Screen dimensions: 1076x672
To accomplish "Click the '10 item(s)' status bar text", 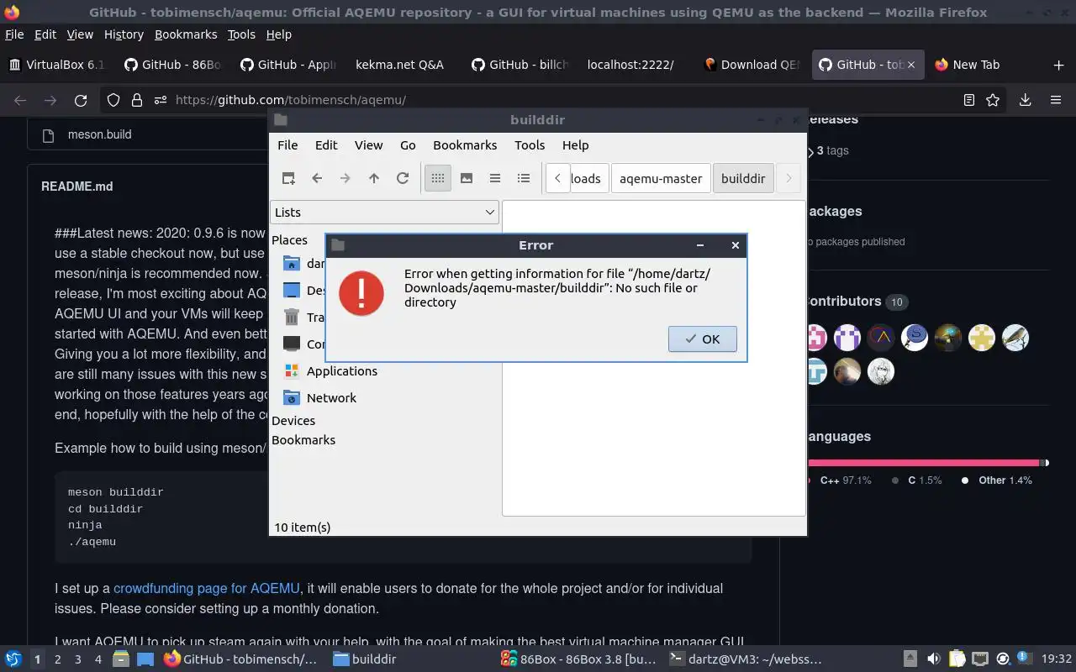I will pyautogui.click(x=303, y=528).
